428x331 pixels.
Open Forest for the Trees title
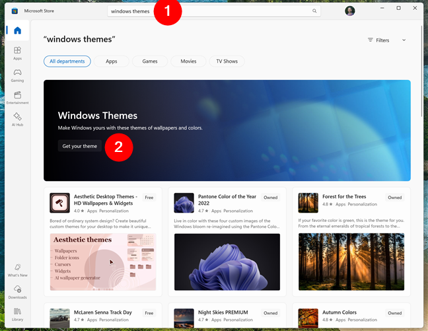click(x=344, y=197)
